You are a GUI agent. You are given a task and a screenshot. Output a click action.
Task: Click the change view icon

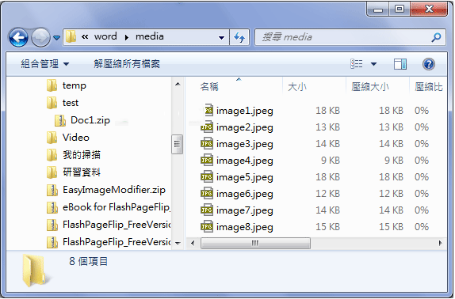click(x=357, y=64)
